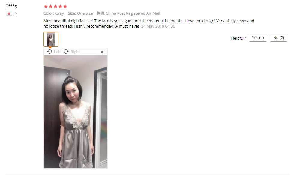
Task: Click the "Right" rotate text label
Action: [75, 52]
